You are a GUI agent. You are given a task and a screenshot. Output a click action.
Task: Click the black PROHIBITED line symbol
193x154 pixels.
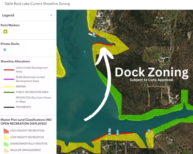click(x=9, y=107)
